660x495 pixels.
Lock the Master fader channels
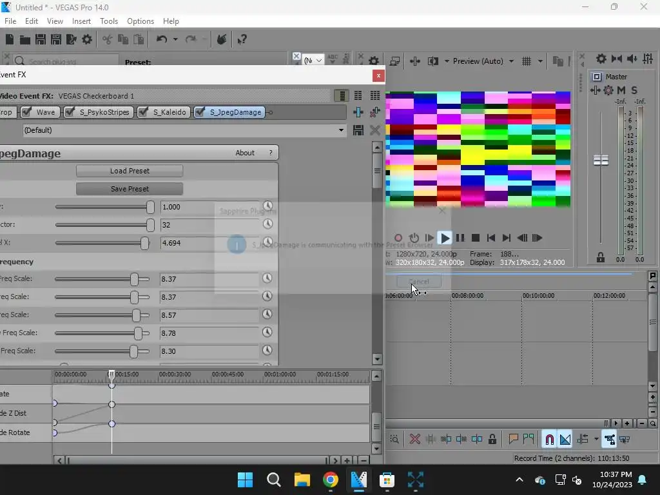coord(601,258)
